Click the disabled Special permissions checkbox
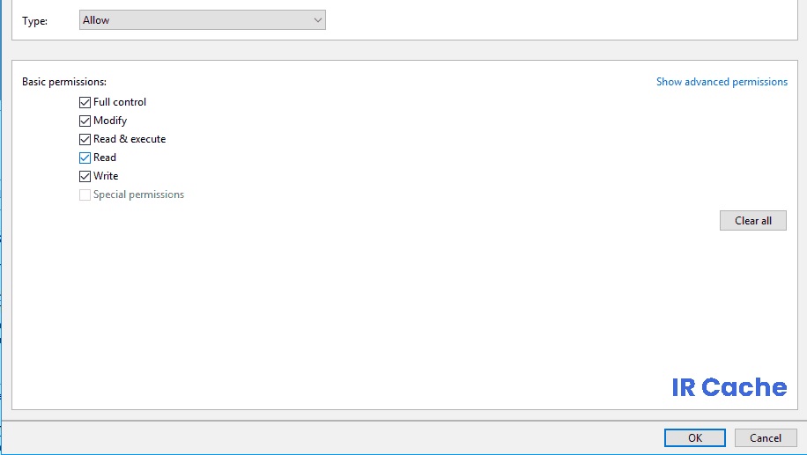Screen dimensions: 807x455 coord(85,194)
